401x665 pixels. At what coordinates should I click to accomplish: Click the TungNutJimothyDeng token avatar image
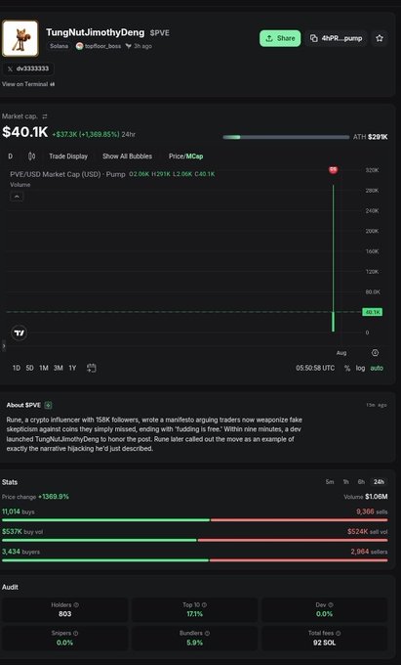20,38
